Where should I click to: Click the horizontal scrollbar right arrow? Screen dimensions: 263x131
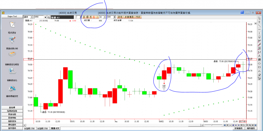click(202, 125)
